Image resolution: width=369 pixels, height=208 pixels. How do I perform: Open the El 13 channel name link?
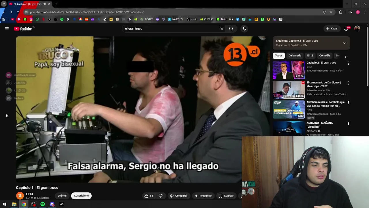(29, 194)
